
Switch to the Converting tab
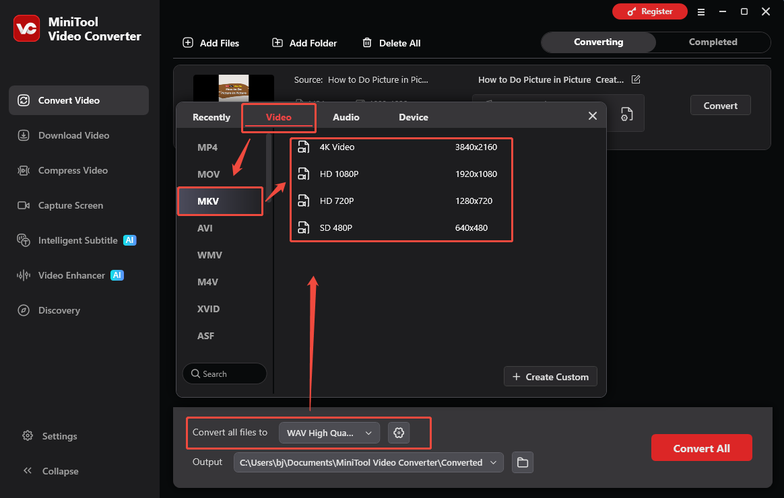pyautogui.click(x=599, y=42)
